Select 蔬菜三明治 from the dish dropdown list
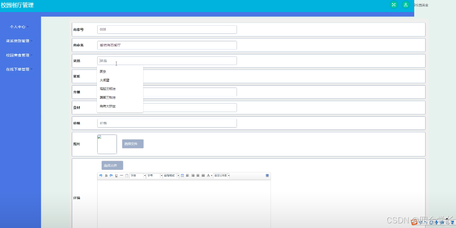Screen dimensions: 456x228 [x=120, y=98]
